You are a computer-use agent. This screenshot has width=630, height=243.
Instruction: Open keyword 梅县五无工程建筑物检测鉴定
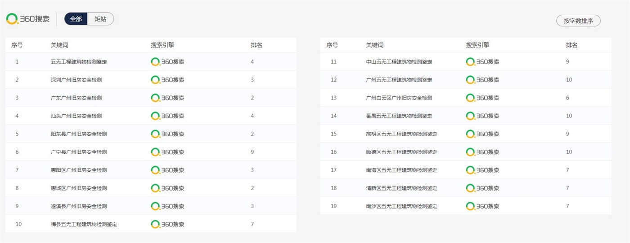(x=84, y=224)
